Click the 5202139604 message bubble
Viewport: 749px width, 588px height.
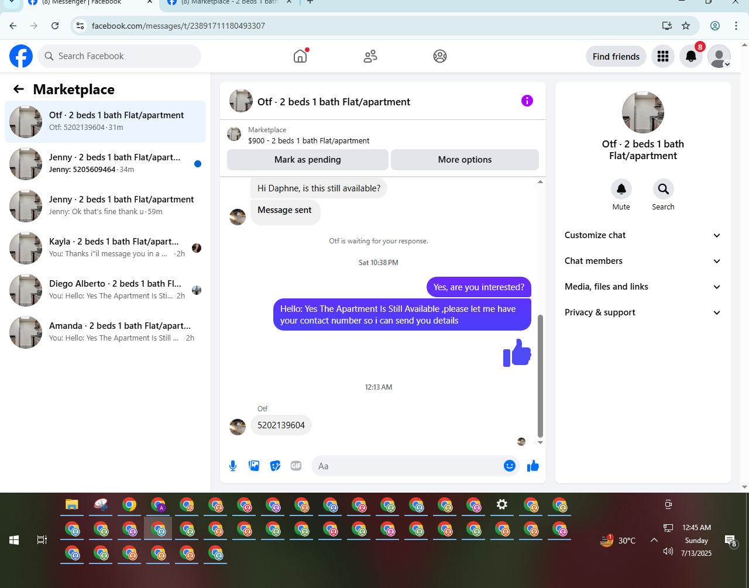click(x=281, y=425)
